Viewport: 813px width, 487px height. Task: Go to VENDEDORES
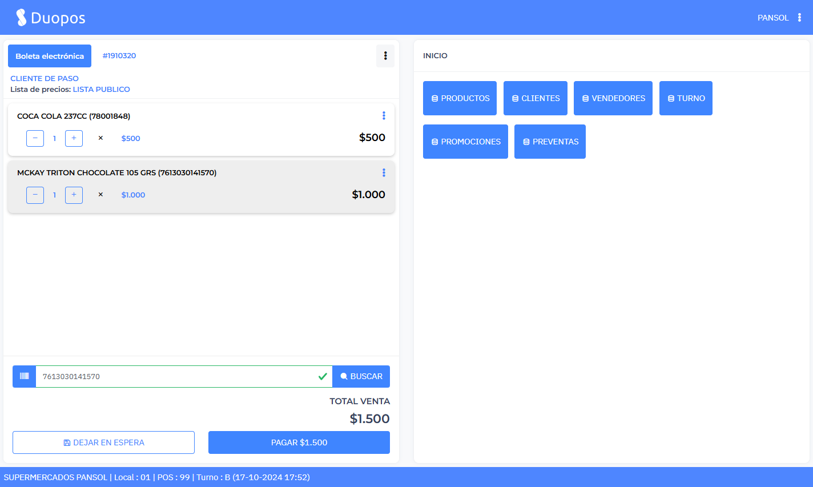click(613, 98)
